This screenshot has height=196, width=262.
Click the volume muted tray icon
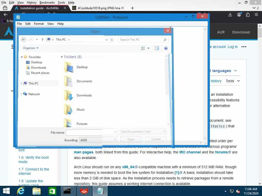coord(238,191)
